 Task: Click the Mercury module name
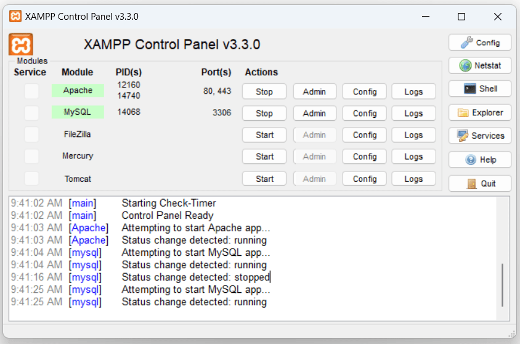click(78, 155)
